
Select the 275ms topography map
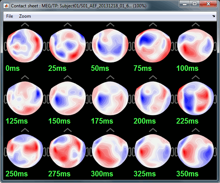67,151
